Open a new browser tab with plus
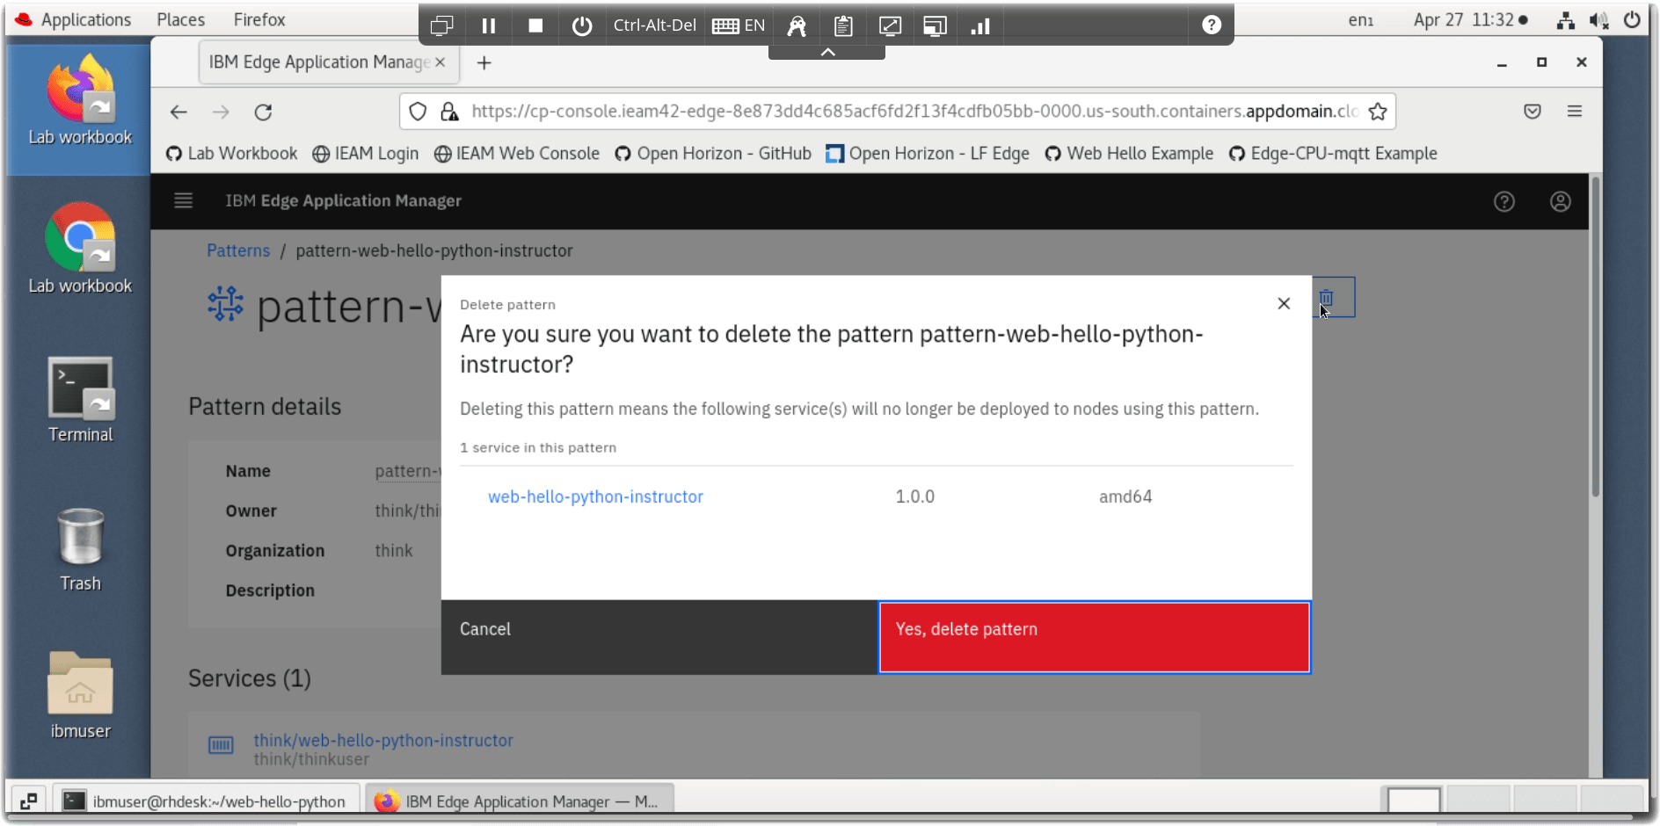Image resolution: width=1660 pixels, height=826 pixels. pos(484,62)
